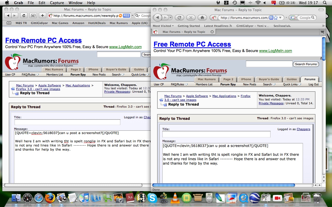Click the Safari window's horizontal scrollbar

click(73, 185)
